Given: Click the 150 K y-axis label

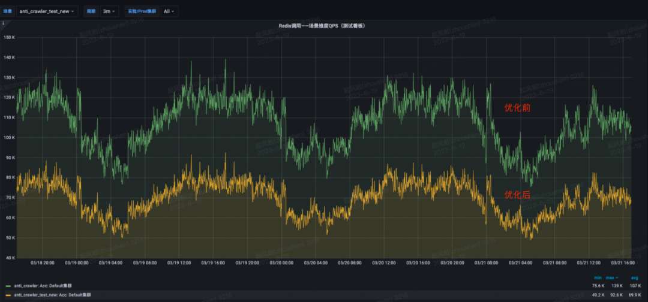Looking at the screenshot, I should tap(10, 37).
